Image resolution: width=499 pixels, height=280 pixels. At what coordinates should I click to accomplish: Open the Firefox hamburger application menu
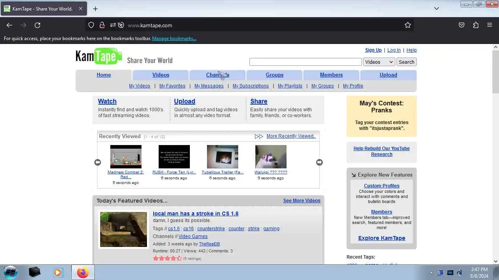click(490, 25)
